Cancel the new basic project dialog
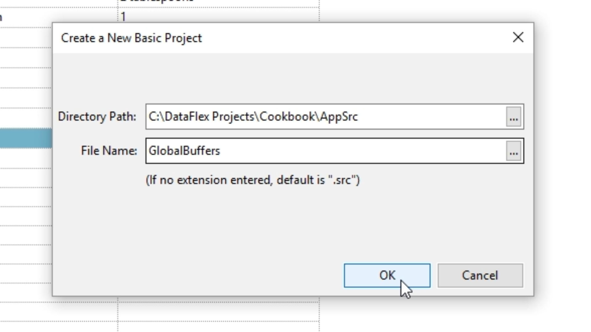Screen dimensions: 591x332 tap(480, 275)
